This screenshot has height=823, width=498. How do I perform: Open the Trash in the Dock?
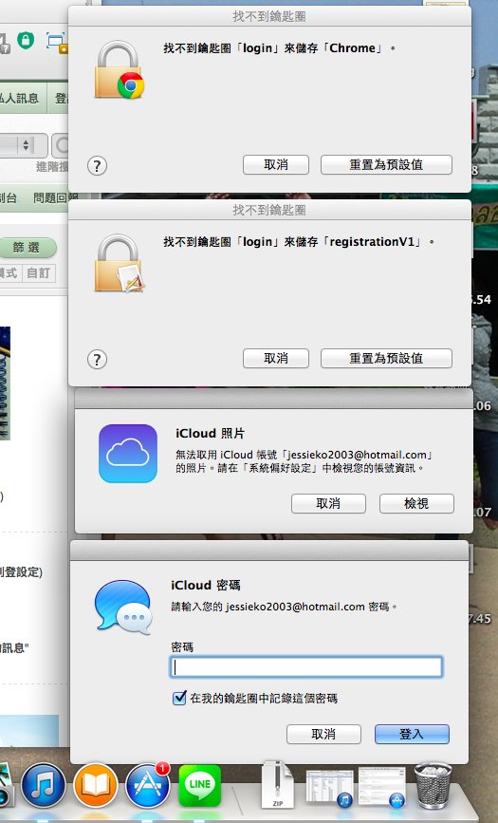click(433, 786)
